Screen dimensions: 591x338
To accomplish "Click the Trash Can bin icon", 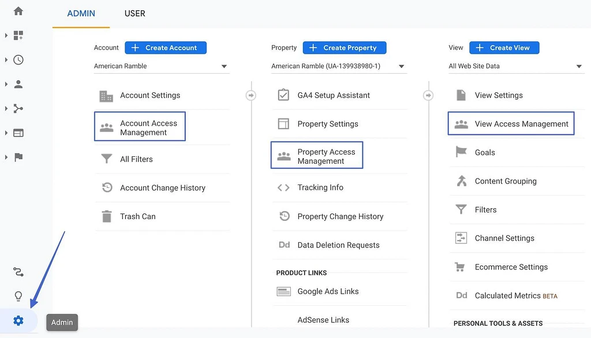I will point(107,216).
